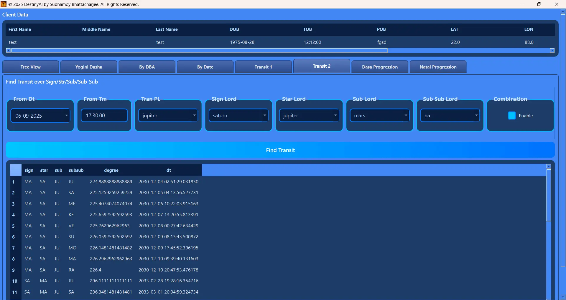566x300 pixels.
Task: Open the From Dt date dropdown
Action: [x=66, y=116]
